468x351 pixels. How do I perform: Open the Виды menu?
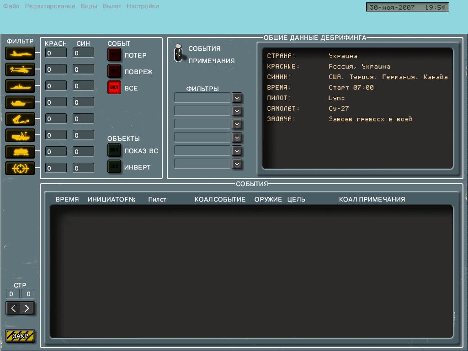point(89,6)
